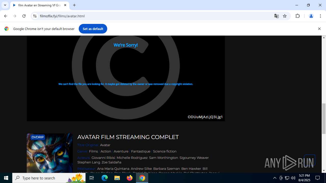326x183 pixels.
Task: Open the Extensions puzzle icon
Action: 297,16
